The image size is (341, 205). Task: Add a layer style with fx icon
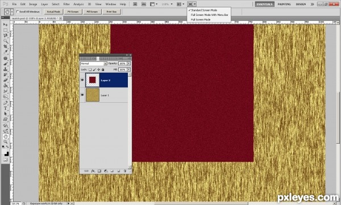click(x=93, y=171)
